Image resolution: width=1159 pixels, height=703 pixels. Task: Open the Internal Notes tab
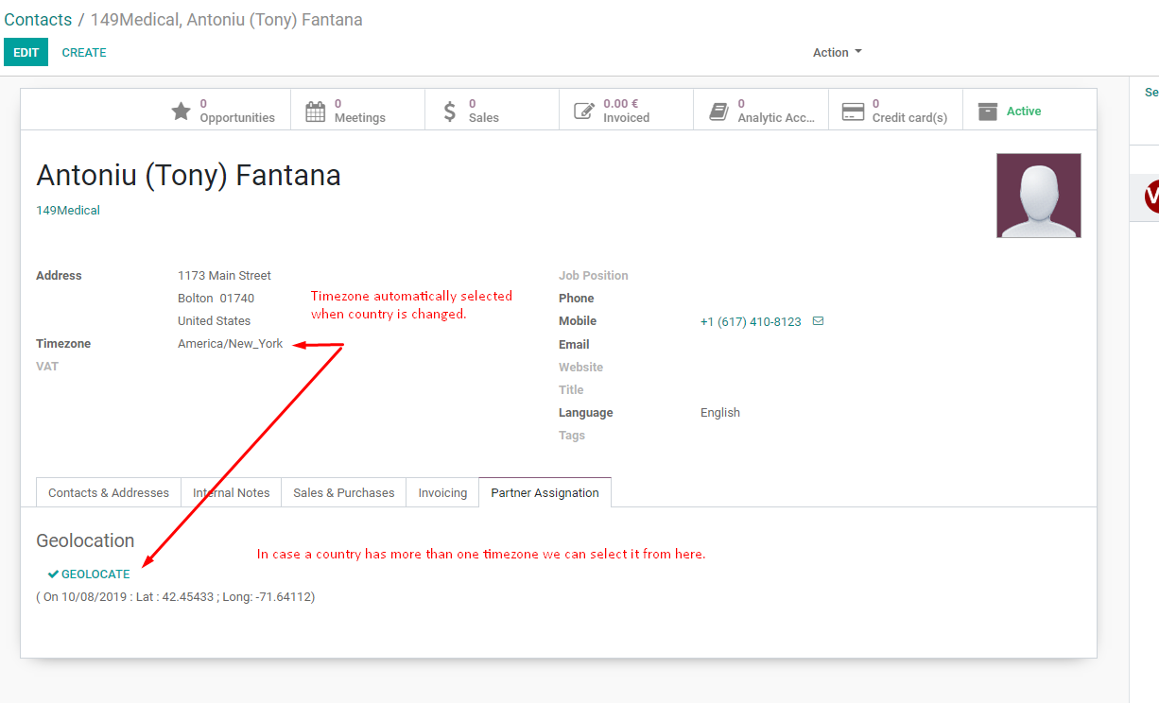(x=232, y=493)
